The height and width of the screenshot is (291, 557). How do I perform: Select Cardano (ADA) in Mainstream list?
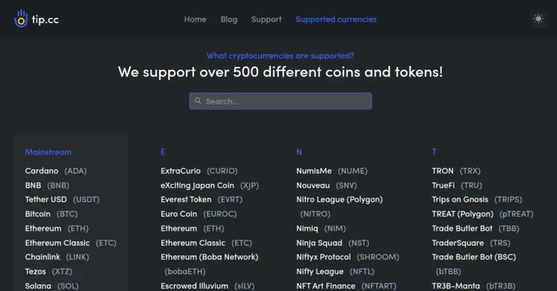[x=56, y=171]
